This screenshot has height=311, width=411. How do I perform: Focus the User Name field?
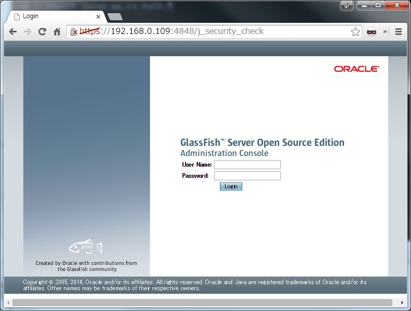tap(247, 165)
